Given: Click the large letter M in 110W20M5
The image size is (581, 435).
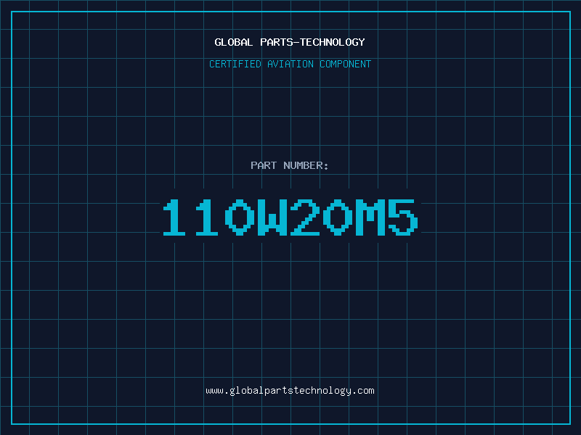Looking at the screenshot, I should coord(370,217).
